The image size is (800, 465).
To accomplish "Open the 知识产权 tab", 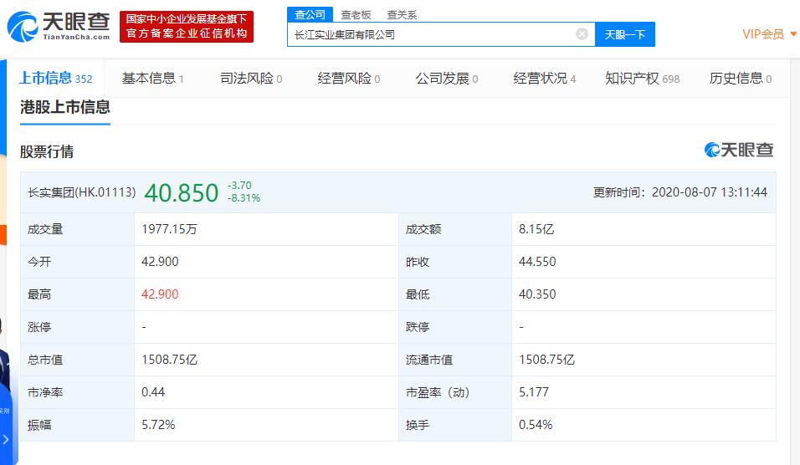I will tap(643, 78).
